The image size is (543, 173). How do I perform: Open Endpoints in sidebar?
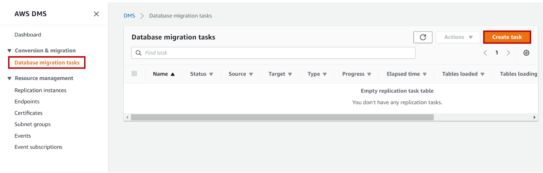coord(27,102)
